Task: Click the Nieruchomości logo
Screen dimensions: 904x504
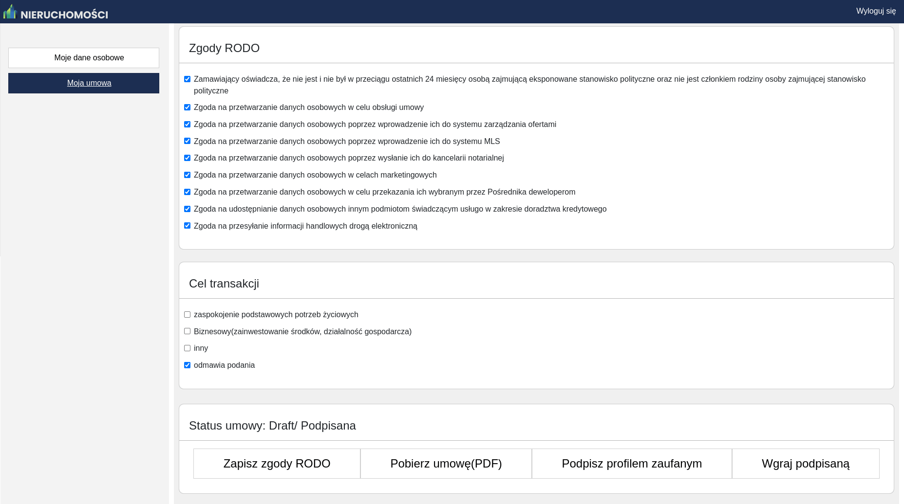Action: pyautogui.click(x=56, y=12)
